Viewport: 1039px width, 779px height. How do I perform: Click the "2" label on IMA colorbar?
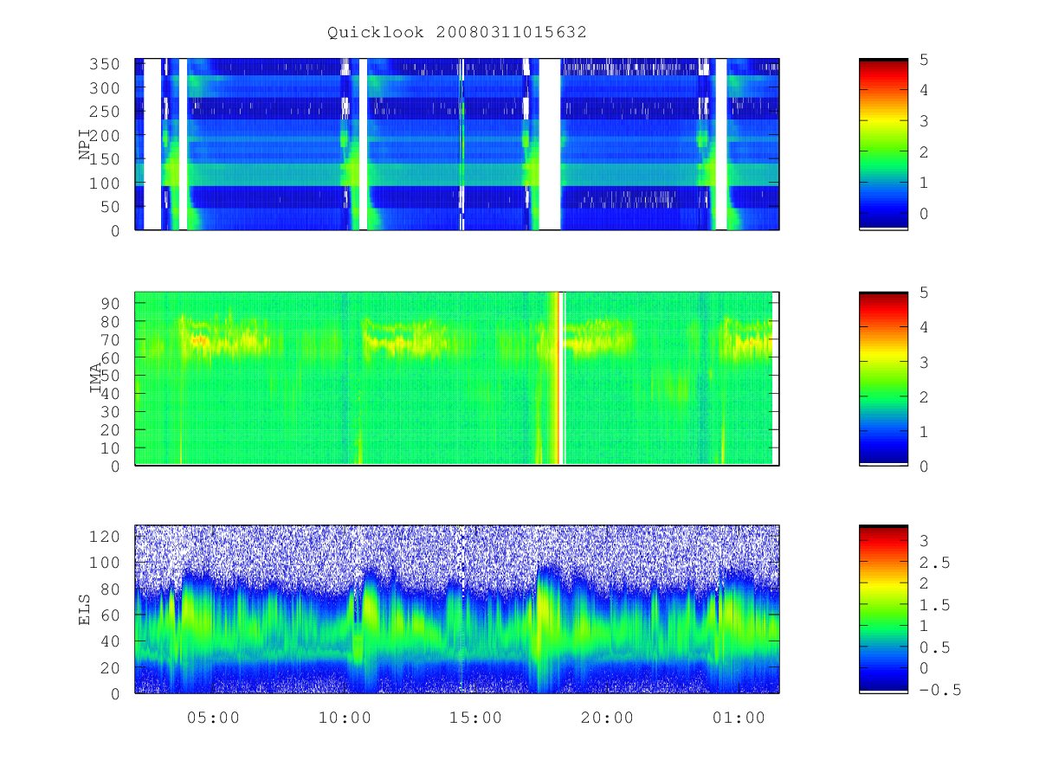click(923, 396)
